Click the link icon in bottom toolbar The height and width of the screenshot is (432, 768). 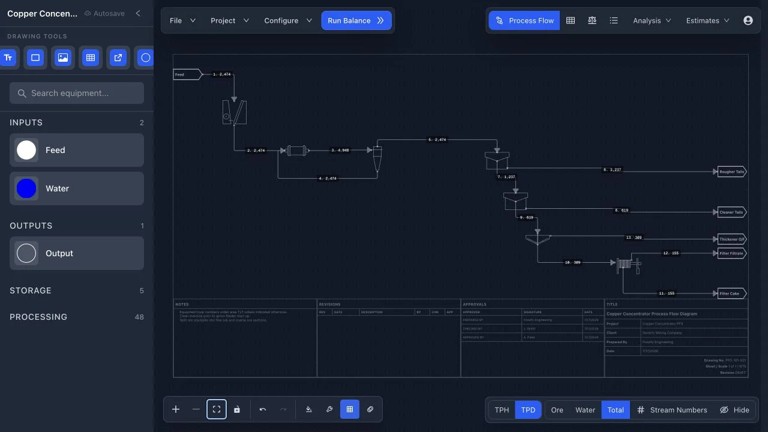click(370, 410)
